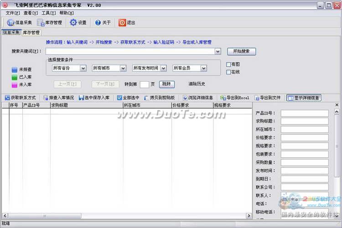Click the 所在城市 column header
This screenshot has height=228, width=342.
click(147, 105)
